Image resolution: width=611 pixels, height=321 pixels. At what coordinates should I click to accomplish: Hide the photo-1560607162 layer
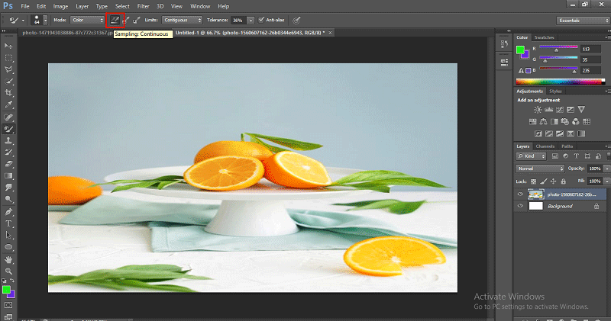click(x=520, y=194)
